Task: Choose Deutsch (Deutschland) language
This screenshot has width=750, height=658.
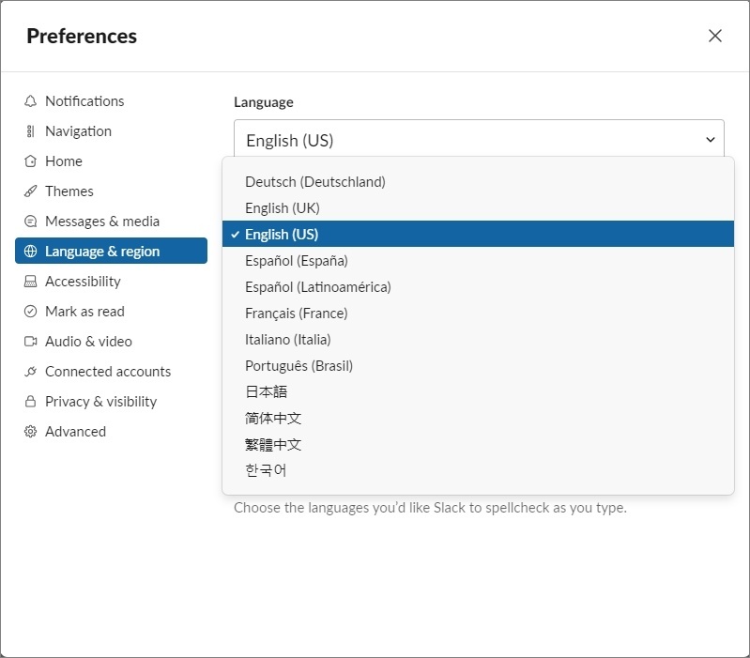Action: [x=478, y=182]
